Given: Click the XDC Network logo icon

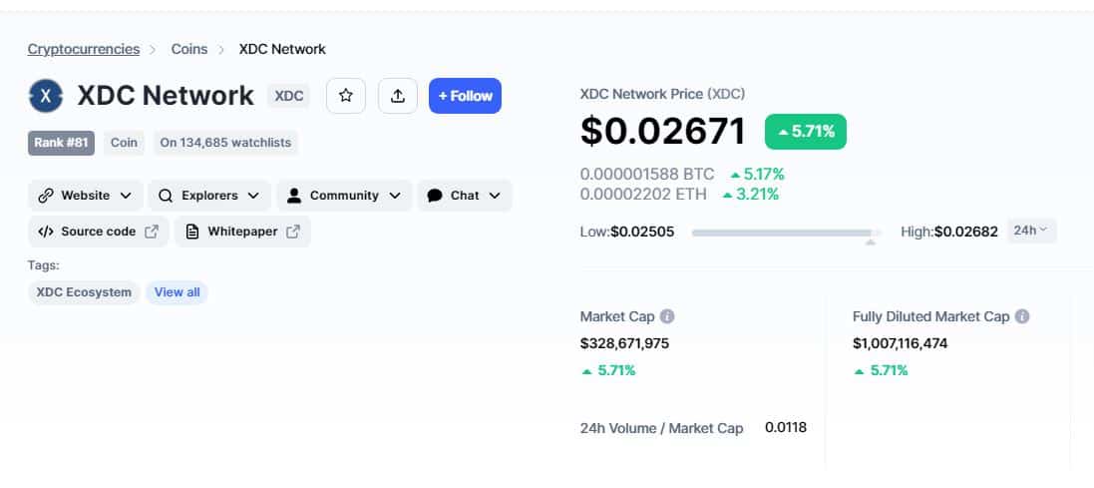Looking at the screenshot, I should point(46,96).
